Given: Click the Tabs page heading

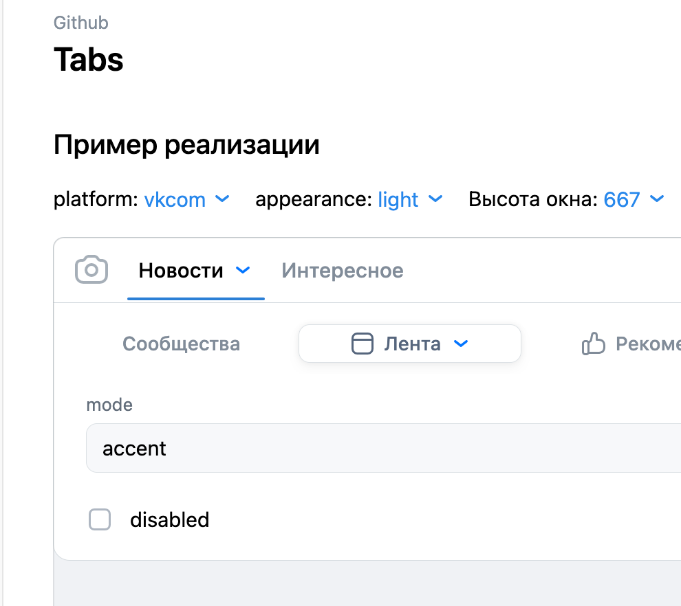Looking at the screenshot, I should click(x=88, y=60).
